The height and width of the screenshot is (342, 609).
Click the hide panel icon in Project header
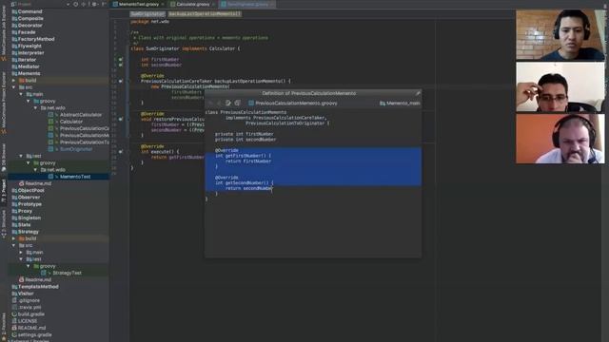coord(104,4)
